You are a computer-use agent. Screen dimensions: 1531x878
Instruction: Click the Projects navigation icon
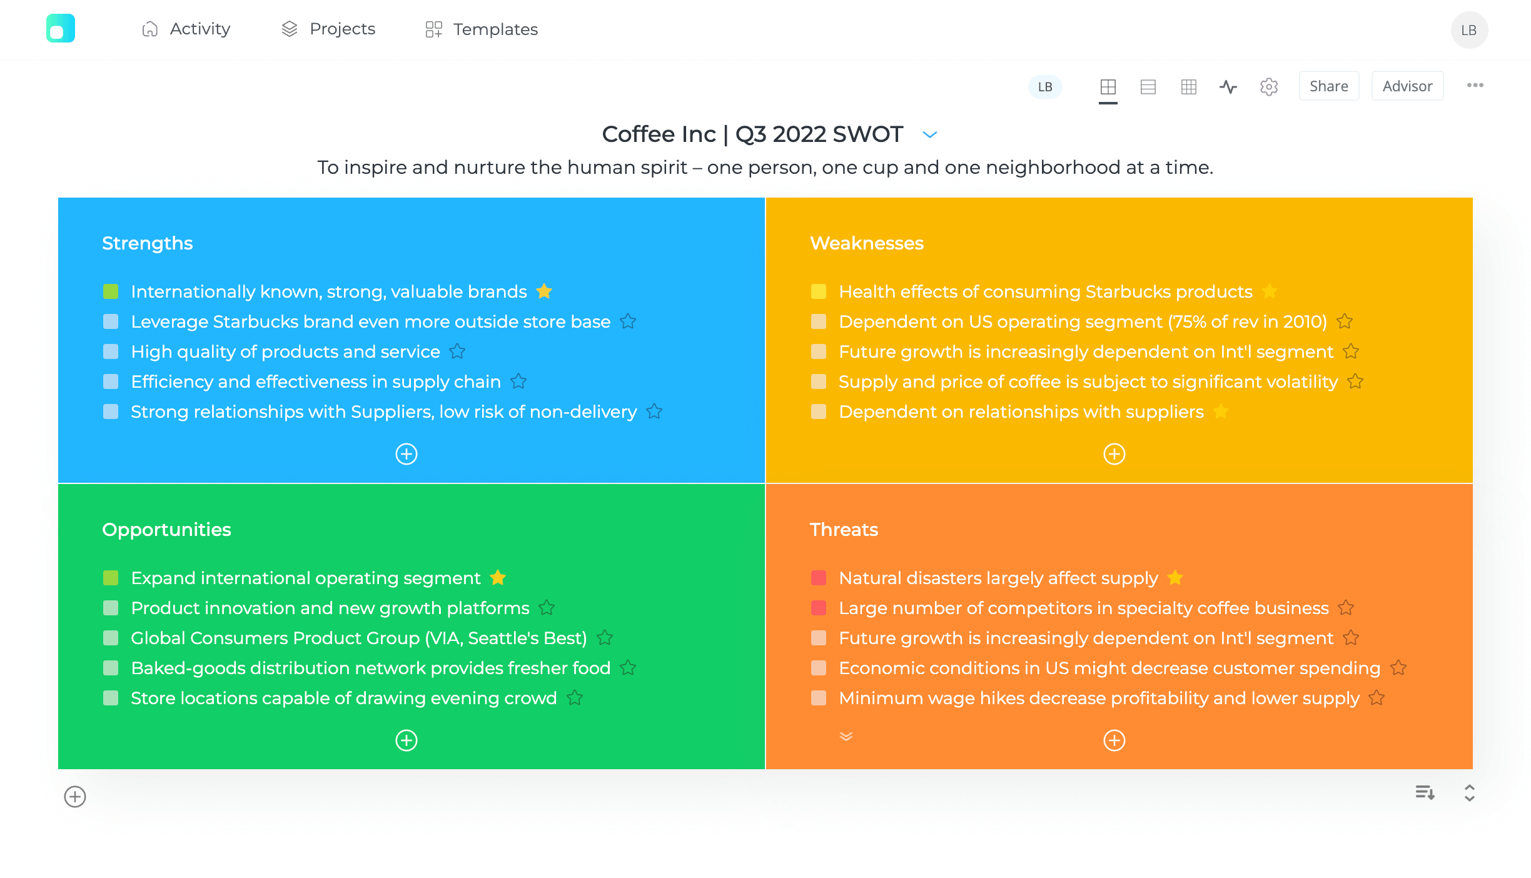(x=289, y=28)
